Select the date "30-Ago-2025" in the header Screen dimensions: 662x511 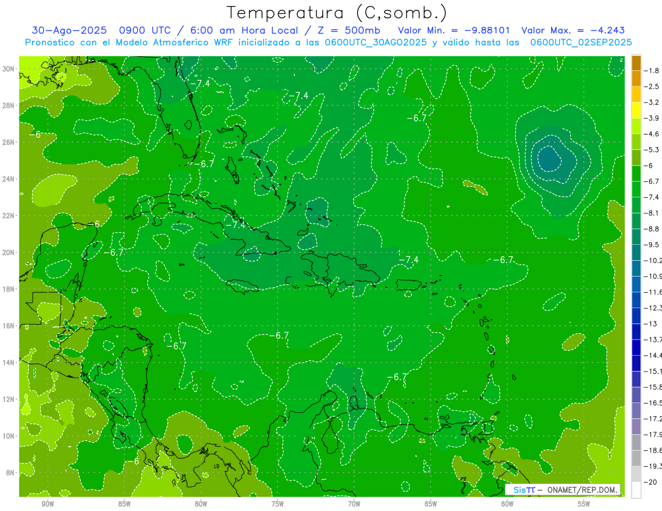coord(68,30)
